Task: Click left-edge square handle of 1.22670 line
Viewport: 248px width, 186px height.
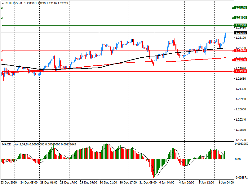Action: click(x=2, y=51)
